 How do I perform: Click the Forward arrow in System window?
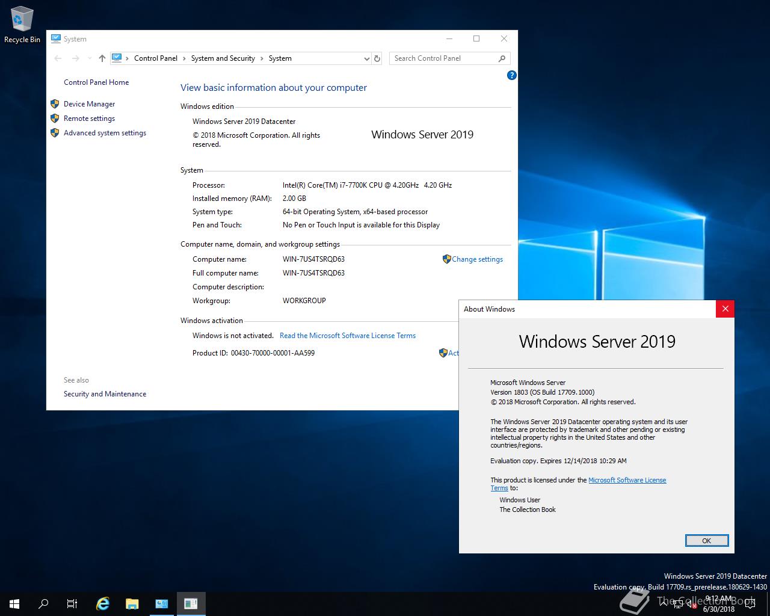click(75, 58)
